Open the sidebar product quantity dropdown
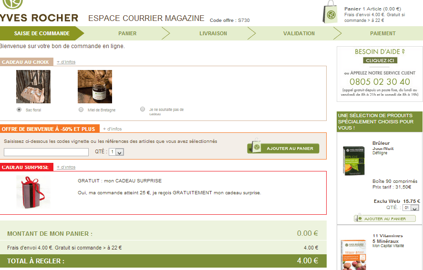The image size is (423, 270). [x=411, y=208]
